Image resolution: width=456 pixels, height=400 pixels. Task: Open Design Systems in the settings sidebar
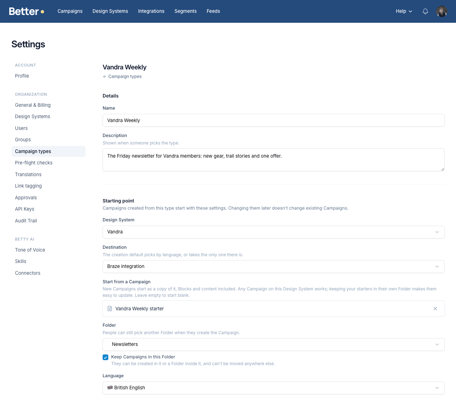tap(48, 116)
